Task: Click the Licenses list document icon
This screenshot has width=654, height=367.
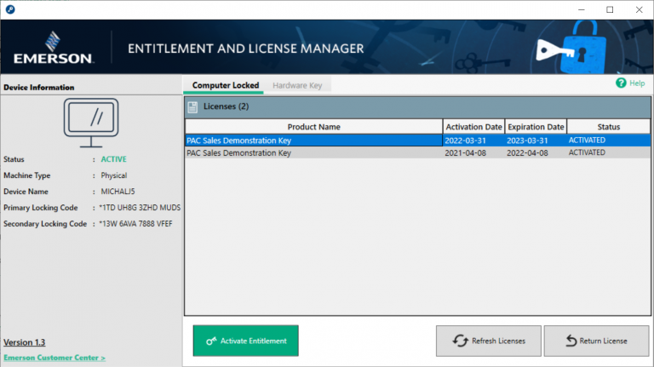Action: 192,106
